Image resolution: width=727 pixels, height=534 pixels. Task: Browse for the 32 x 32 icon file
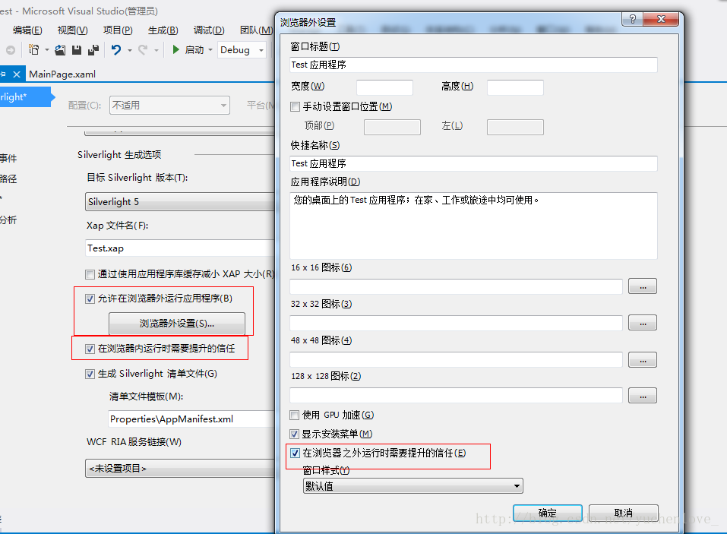click(643, 323)
